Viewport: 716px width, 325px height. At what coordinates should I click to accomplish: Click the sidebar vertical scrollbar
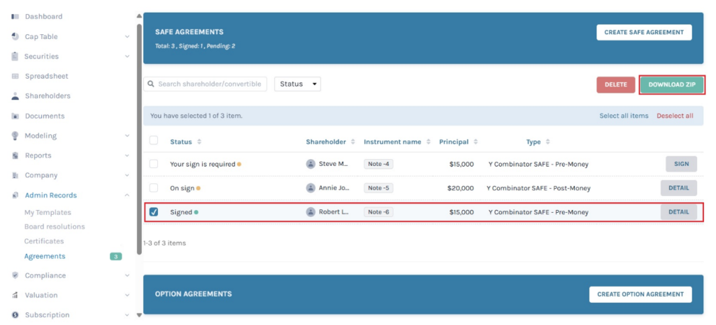pos(138,139)
